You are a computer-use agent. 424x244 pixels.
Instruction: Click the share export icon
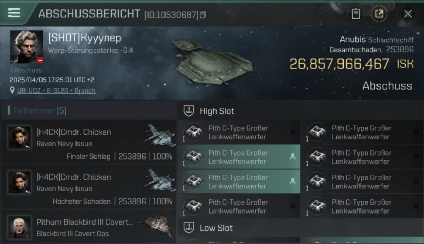coord(379,14)
